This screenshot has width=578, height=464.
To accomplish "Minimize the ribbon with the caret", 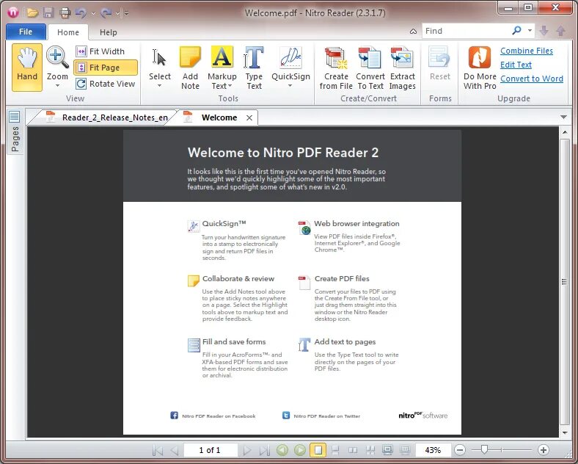I will [x=413, y=32].
